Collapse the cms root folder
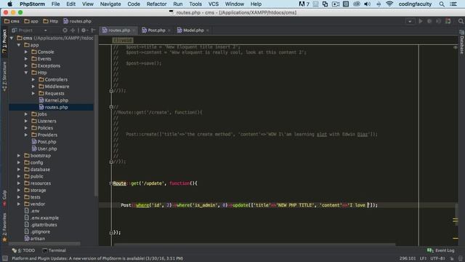Screen dimensions: 465x262 12,38
